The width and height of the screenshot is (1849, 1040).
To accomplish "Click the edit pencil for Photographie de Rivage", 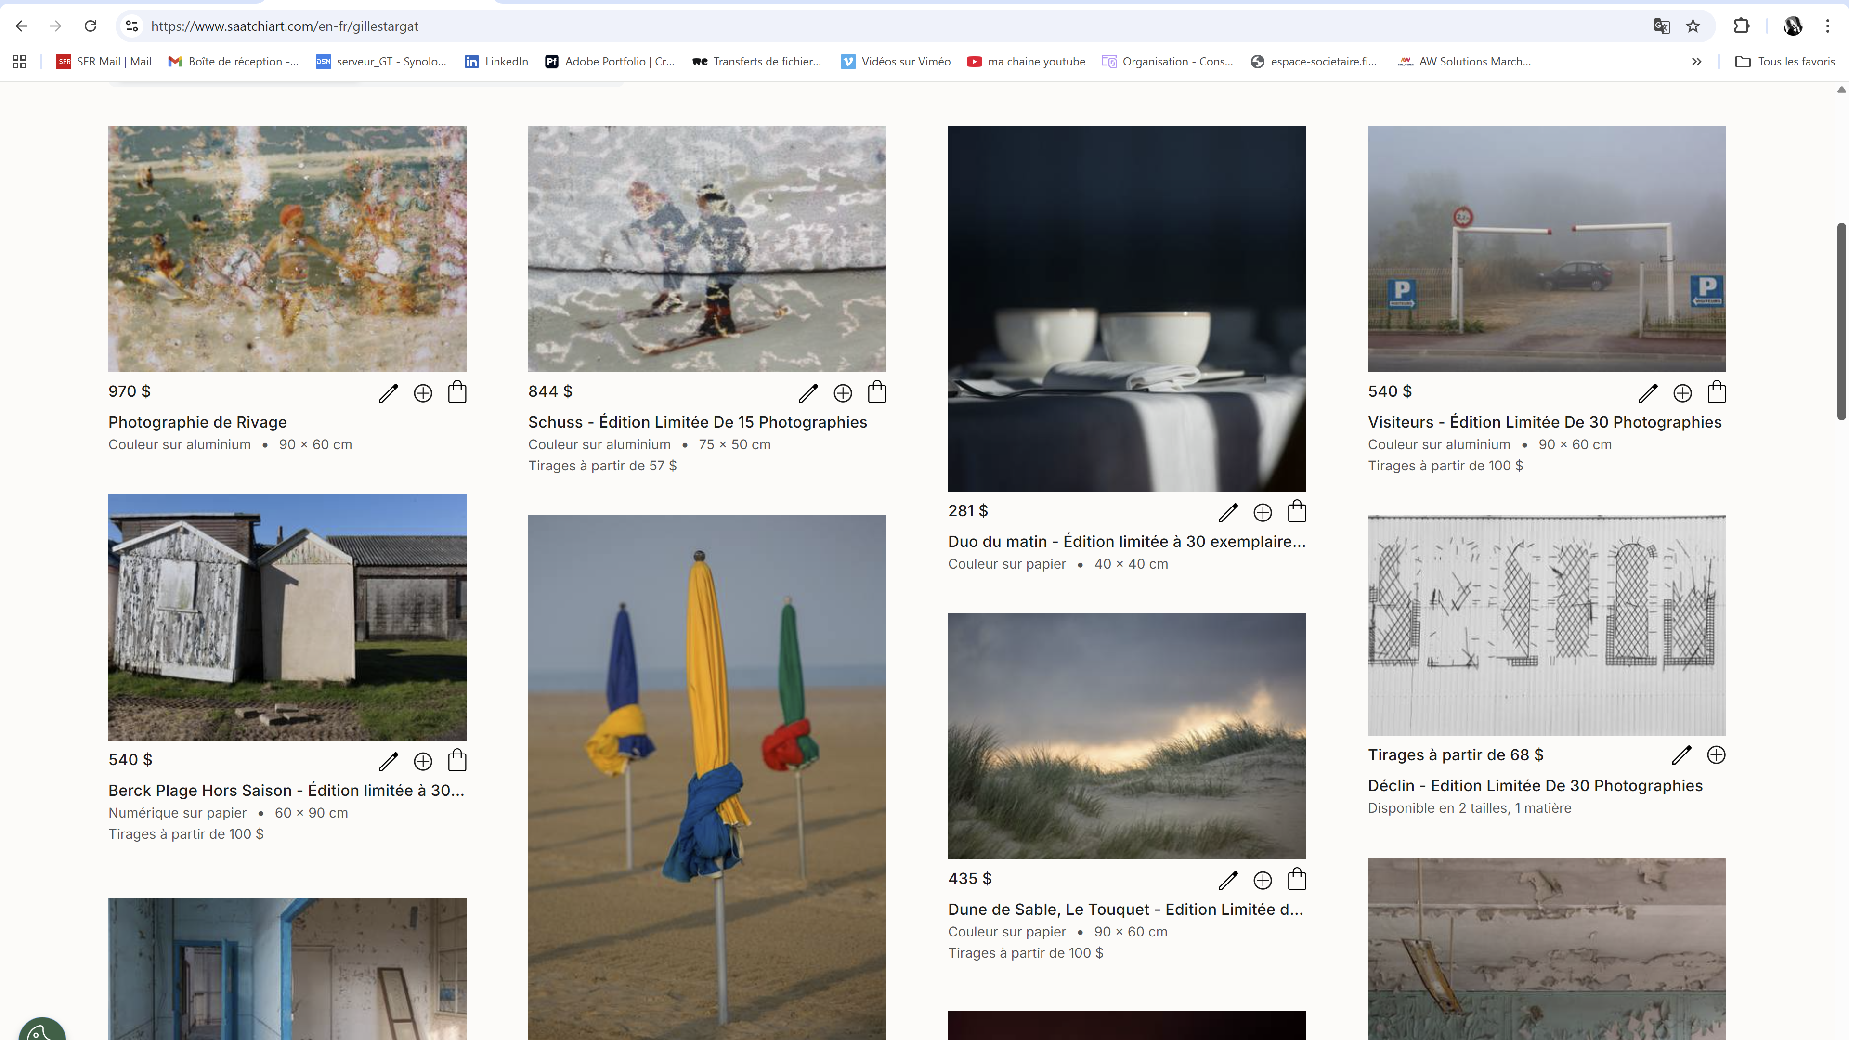I will coord(388,392).
